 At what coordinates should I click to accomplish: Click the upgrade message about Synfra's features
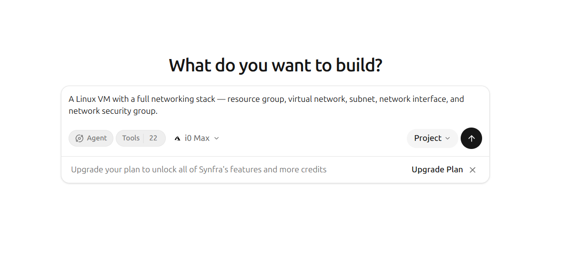pyautogui.click(x=199, y=169)
